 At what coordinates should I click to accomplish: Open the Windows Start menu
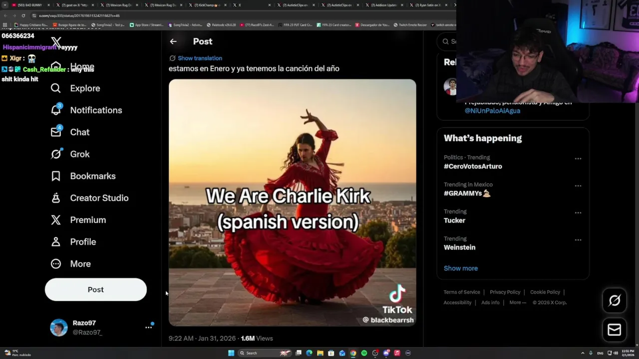tap(231, 353)
